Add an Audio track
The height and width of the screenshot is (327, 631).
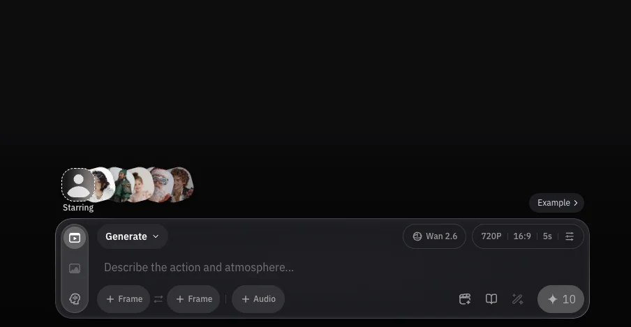(x=258, y=299)
